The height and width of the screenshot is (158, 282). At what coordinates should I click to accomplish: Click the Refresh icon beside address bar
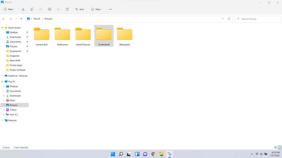point(229,19)
